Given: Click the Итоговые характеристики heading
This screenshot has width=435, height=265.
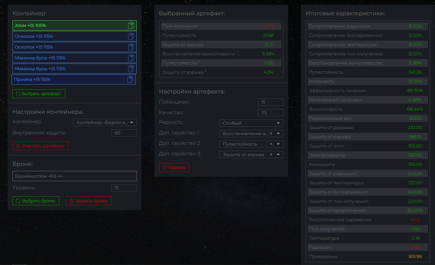Looking at the screenshot, I should click(345, 14).
